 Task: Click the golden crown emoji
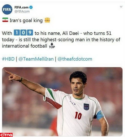(47, 20)
